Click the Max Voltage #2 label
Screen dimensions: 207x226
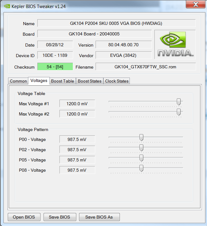(34, 114)
